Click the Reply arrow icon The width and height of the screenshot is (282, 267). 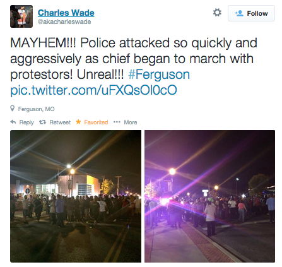pos(13,122)
